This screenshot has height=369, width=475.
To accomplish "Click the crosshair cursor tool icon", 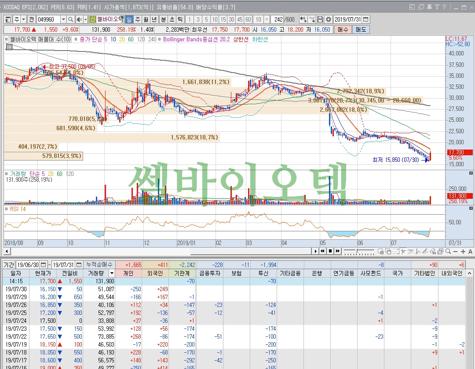I will [403, 251].
